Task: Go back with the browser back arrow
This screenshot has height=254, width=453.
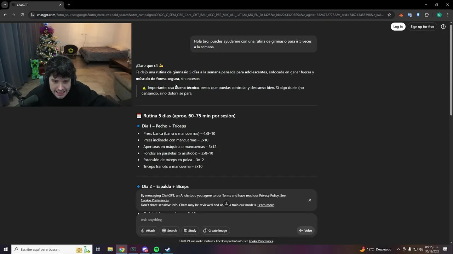Action: [5, 15]
